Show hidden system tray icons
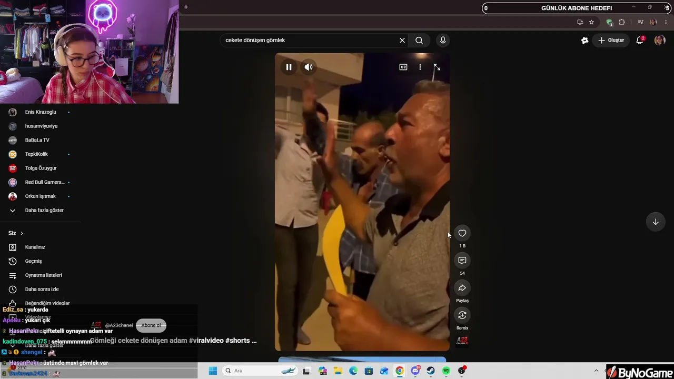Image resolution: width=674 pixels, height=379 pixels. click(596, 371)
